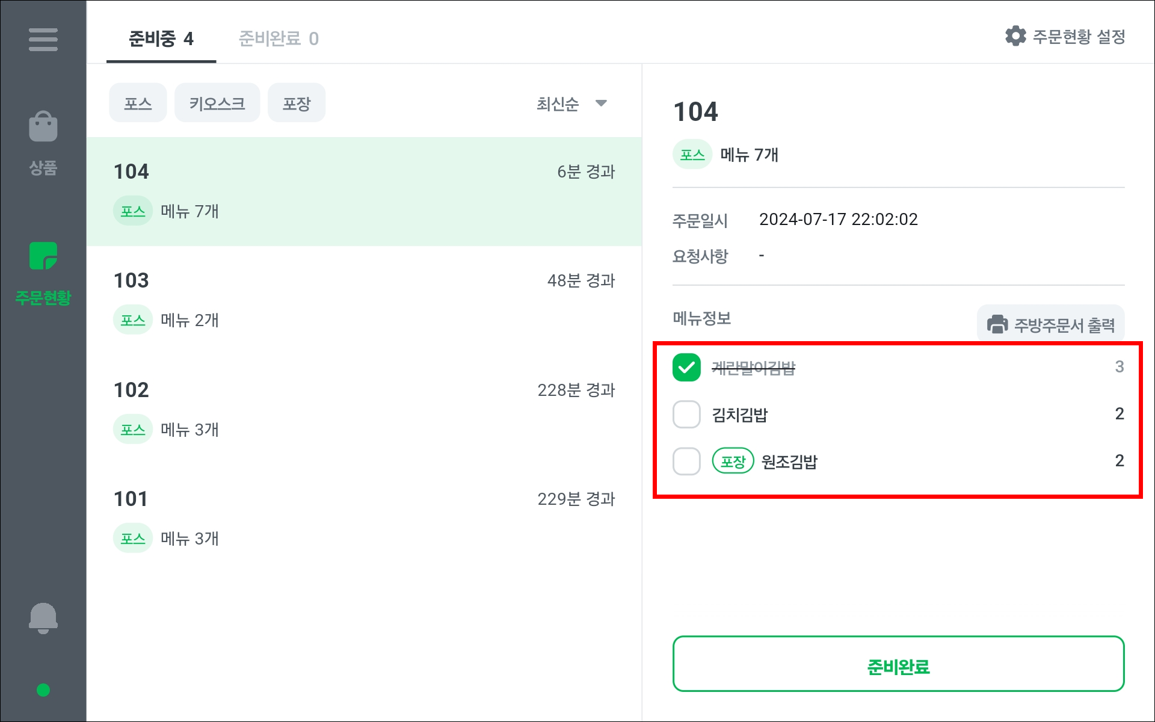This screenshot has width=1155, height=722.
Task: Switch to the 준비중 tab
Action: pyautogui.click(x=161, y=39)
